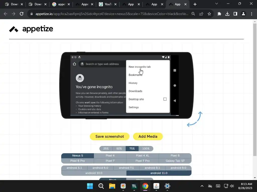The height and width of the screenshot is (192, 257).
Task: Close the YouTube tab
Action: pyautogui.click(x=115, y=4)
